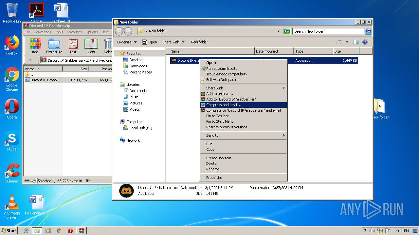Select the Firefox desktop icon
The width and height of the screenshot is (419, 235).
coord(12,45)
